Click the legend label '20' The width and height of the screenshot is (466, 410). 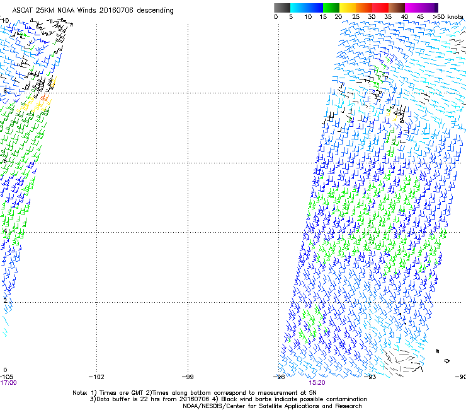pyautogui.click(x=339, y=17)
